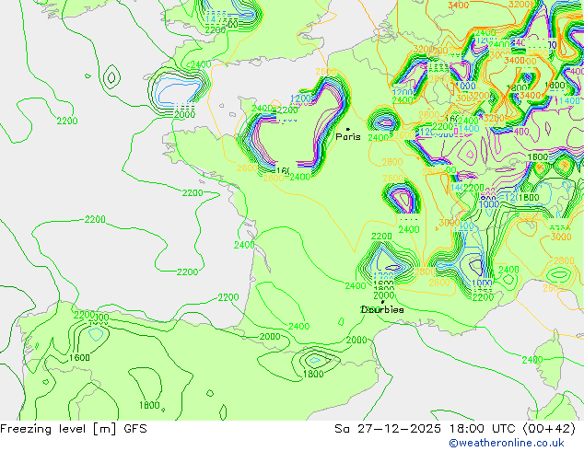Click the 'Freezing level [m] GFS' caption
584x451 pixels.
(x=74, y=429)
